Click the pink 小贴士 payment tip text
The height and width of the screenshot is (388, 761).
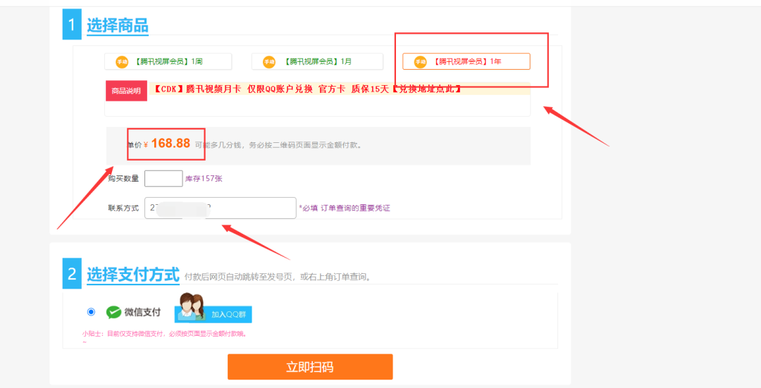165,334
